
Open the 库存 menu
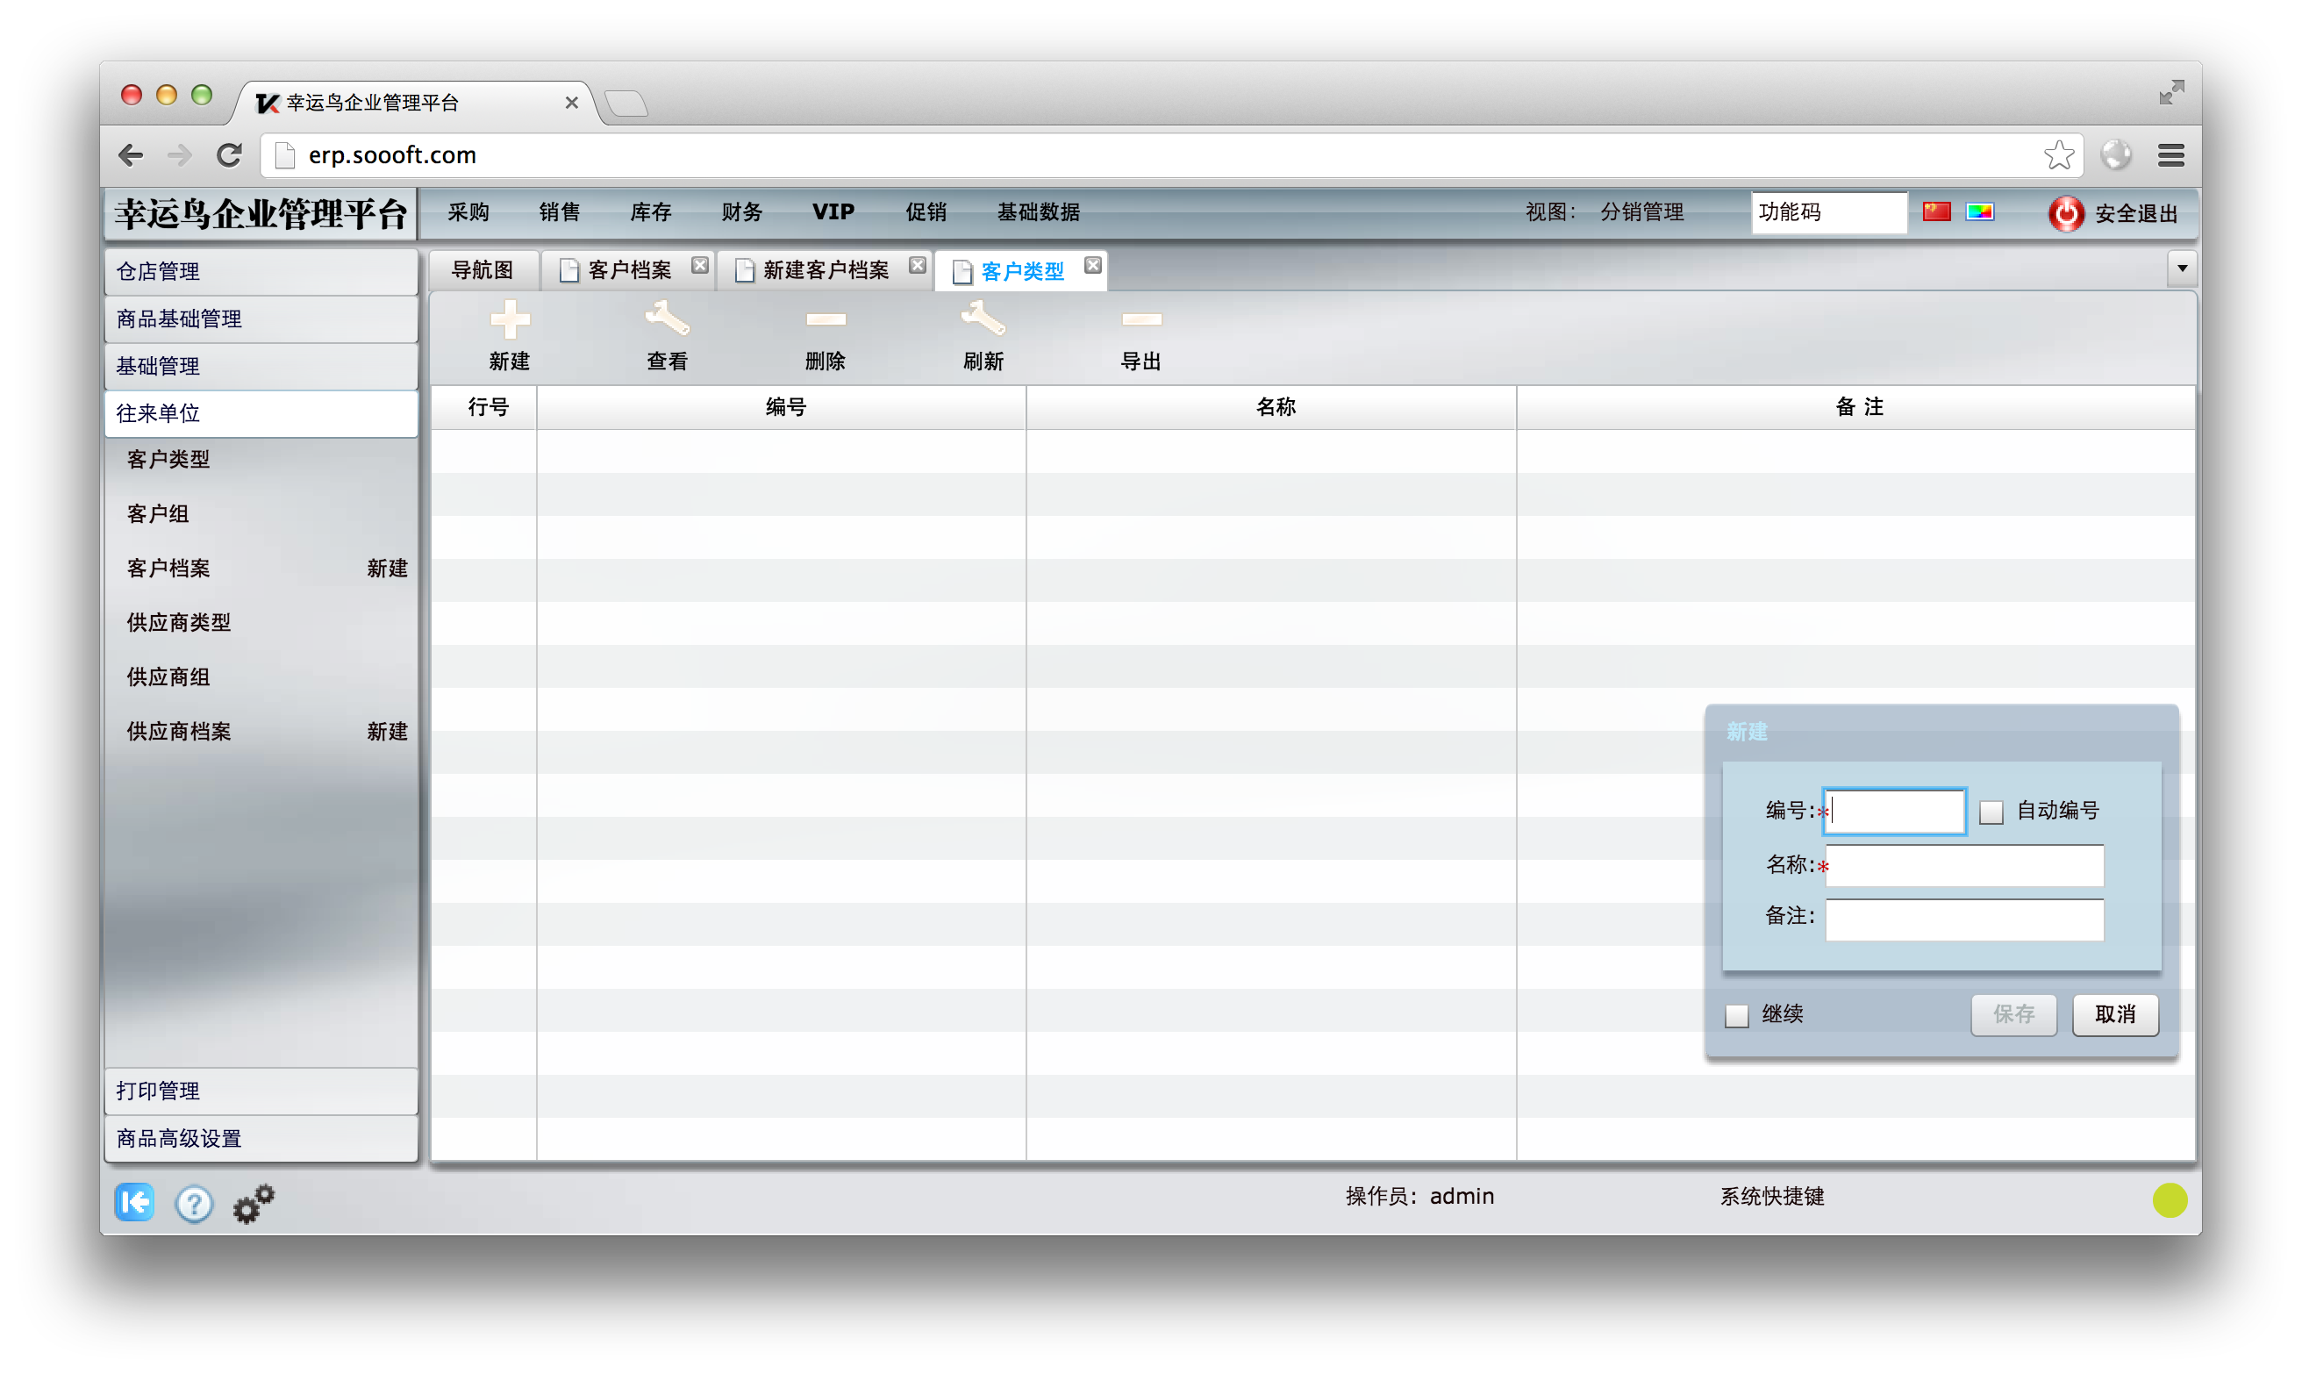[651, 212]
